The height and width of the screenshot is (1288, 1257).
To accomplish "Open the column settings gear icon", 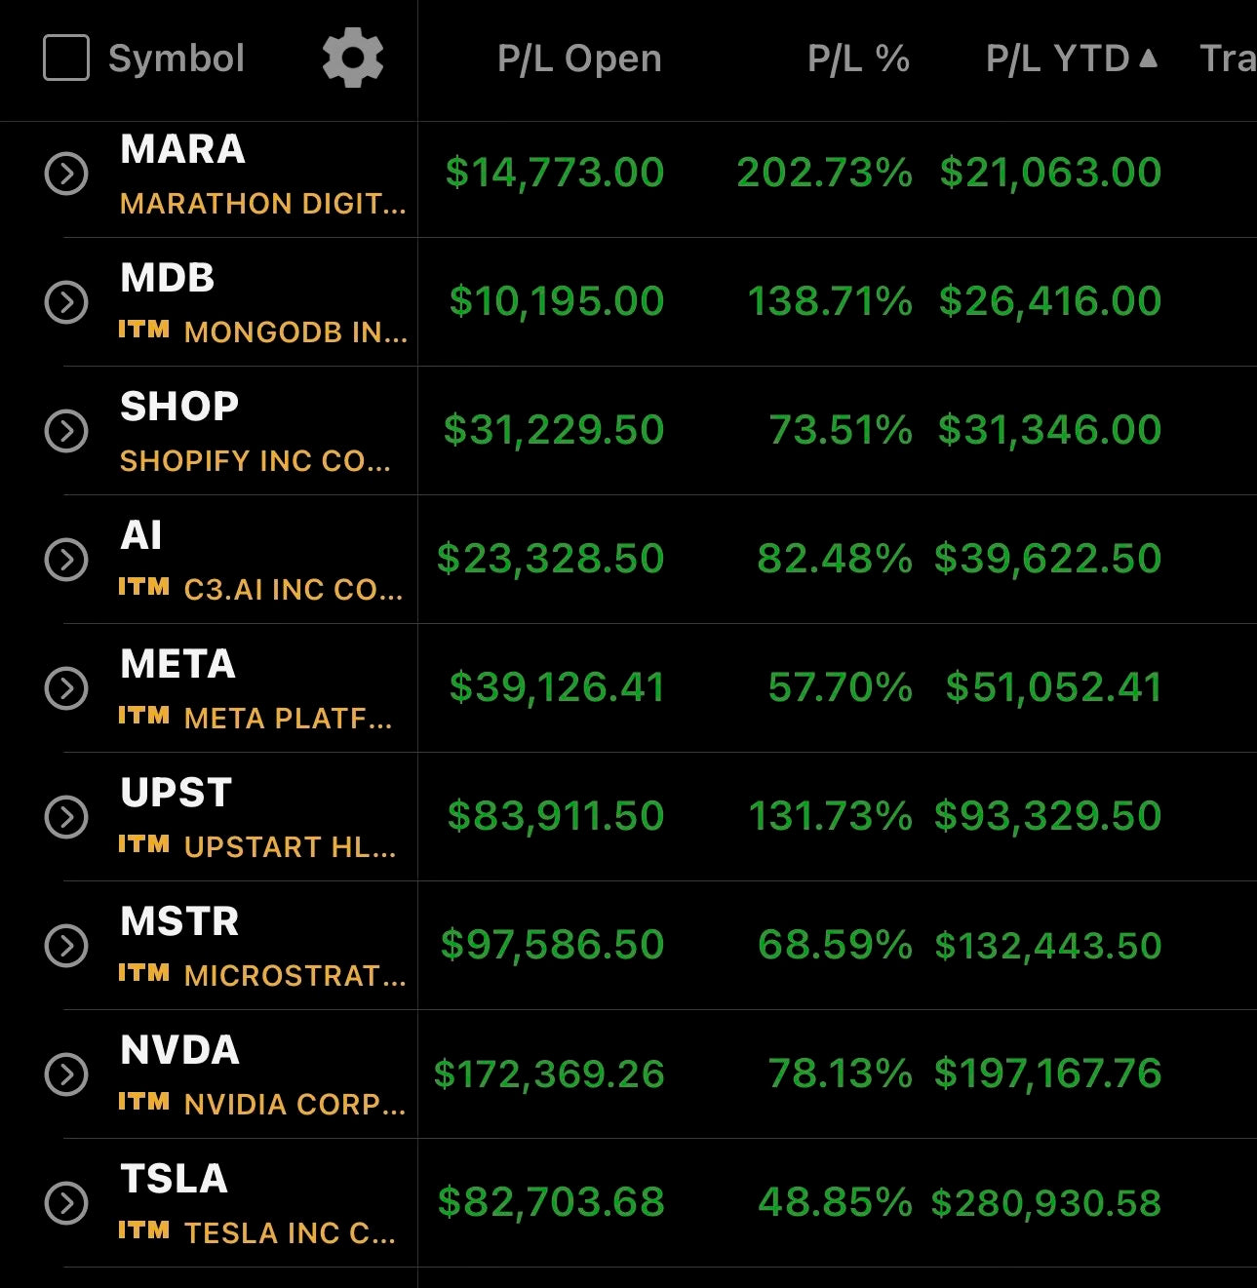I will point(353,58).
